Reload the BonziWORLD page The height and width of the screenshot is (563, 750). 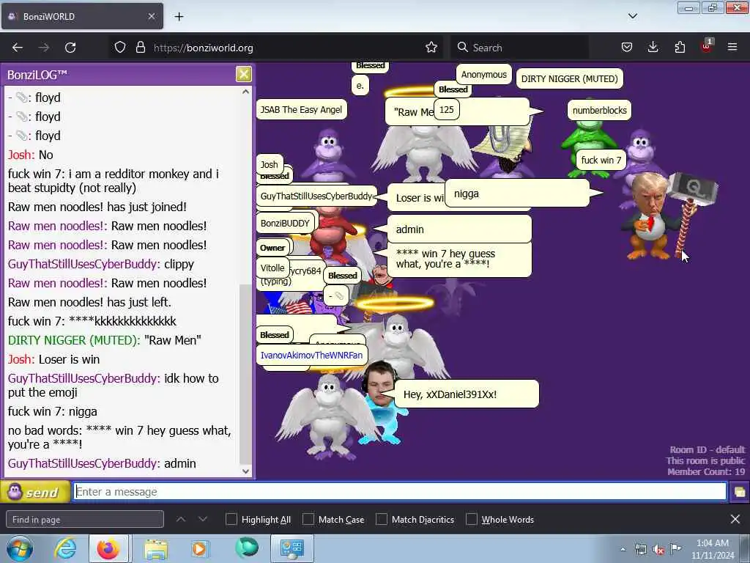(70, 48)
